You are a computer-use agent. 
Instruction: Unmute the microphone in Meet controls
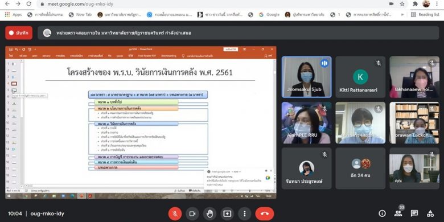point(175,214)
